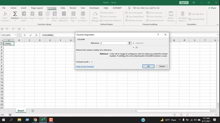
Task: Click Show Formulas
Action: pyautogui.click(x=154, y=13)
